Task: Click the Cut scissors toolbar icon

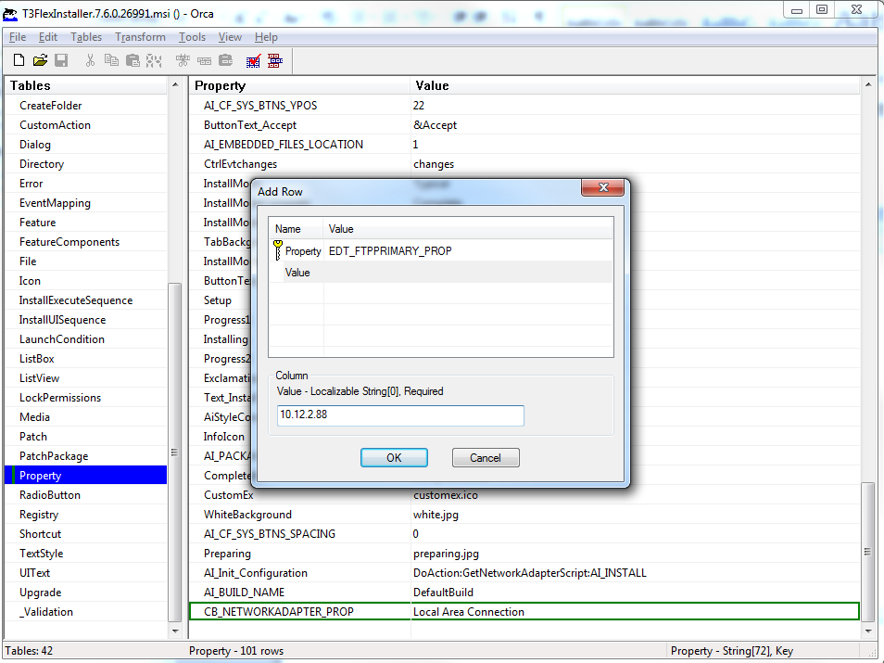Action: (90, 60)
